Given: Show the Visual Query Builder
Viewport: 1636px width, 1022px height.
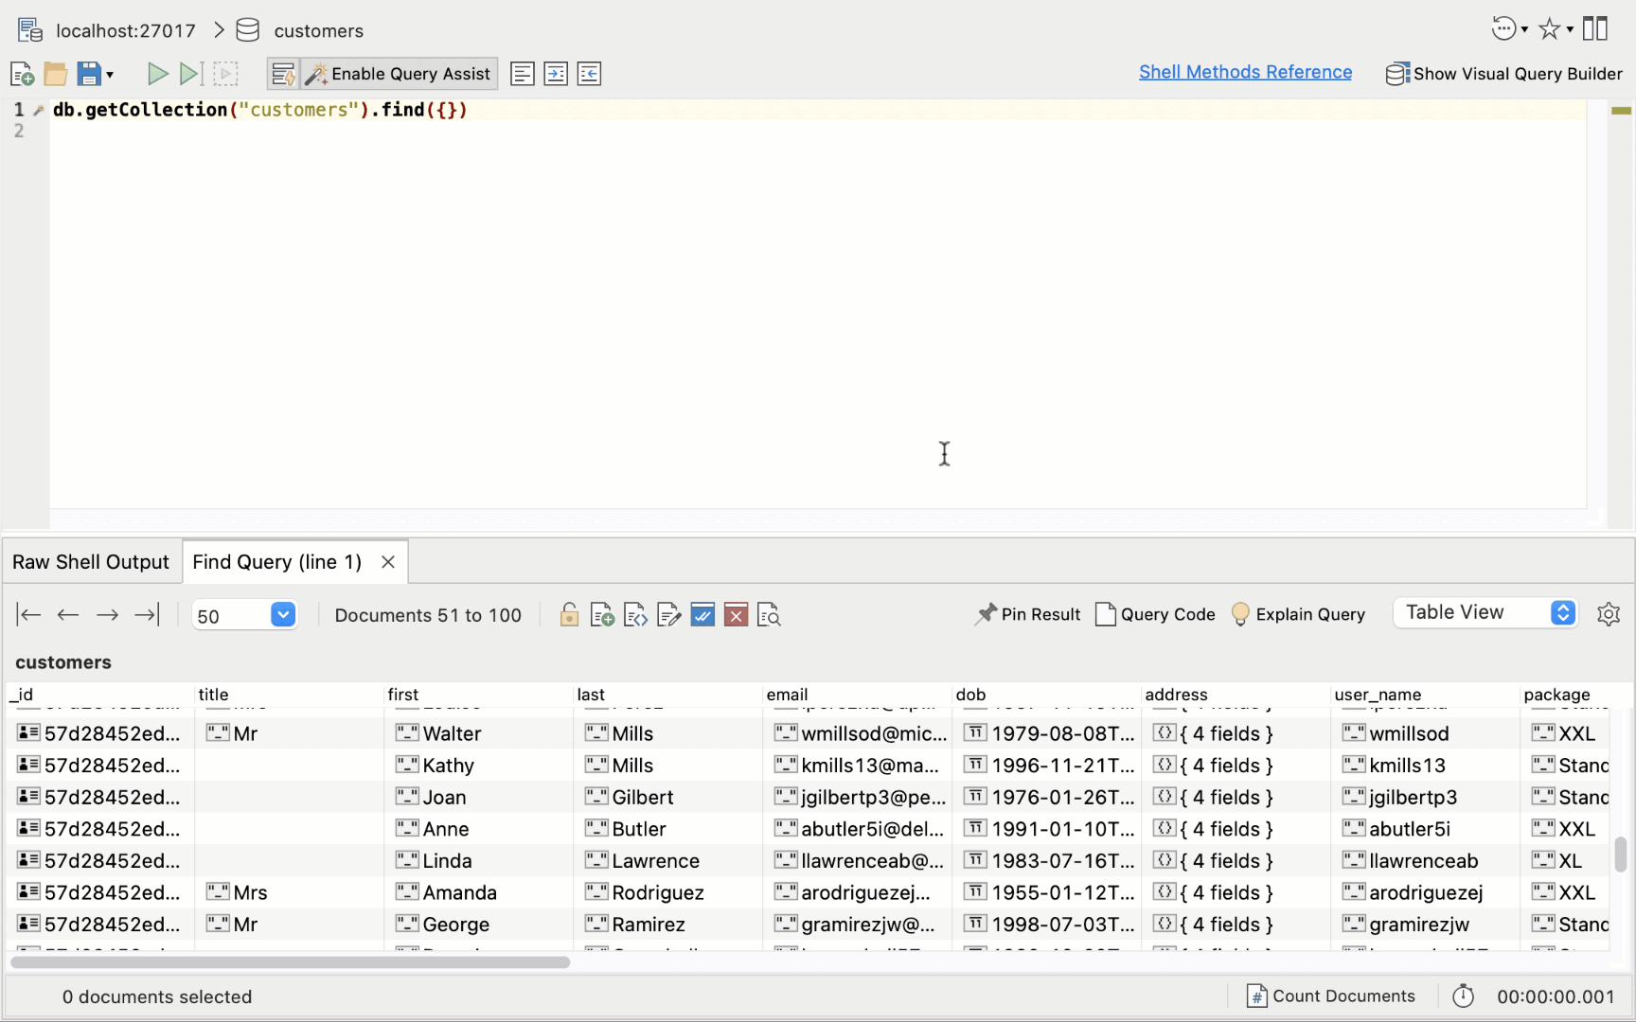Looking at the screenshot, I should pyautogui.click(x=1504, y=74).
